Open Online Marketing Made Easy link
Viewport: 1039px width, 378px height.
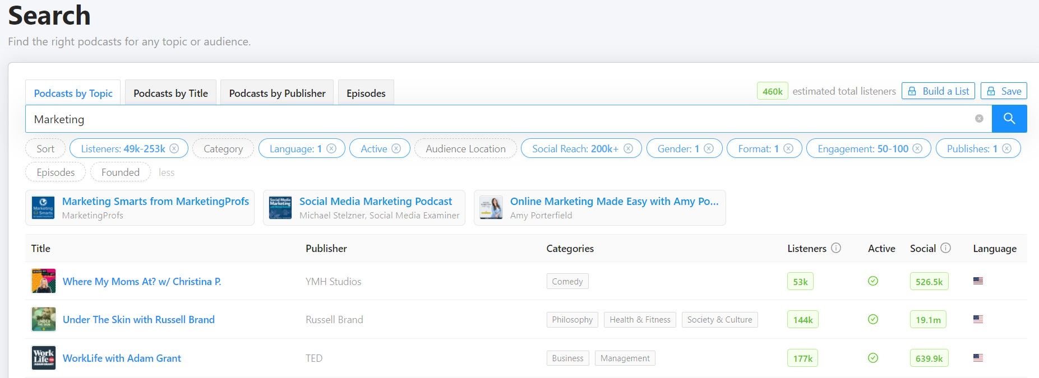614,201
